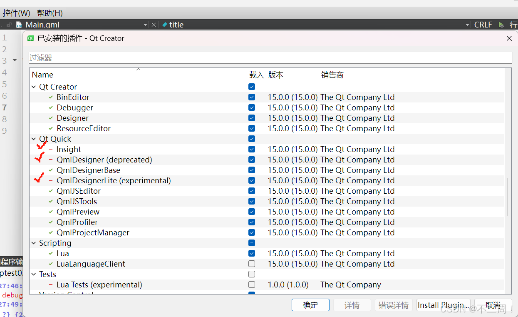This screenshot has width=518, height=317.
Task: Sort by the 版本 column header
Action: point(292,75)
